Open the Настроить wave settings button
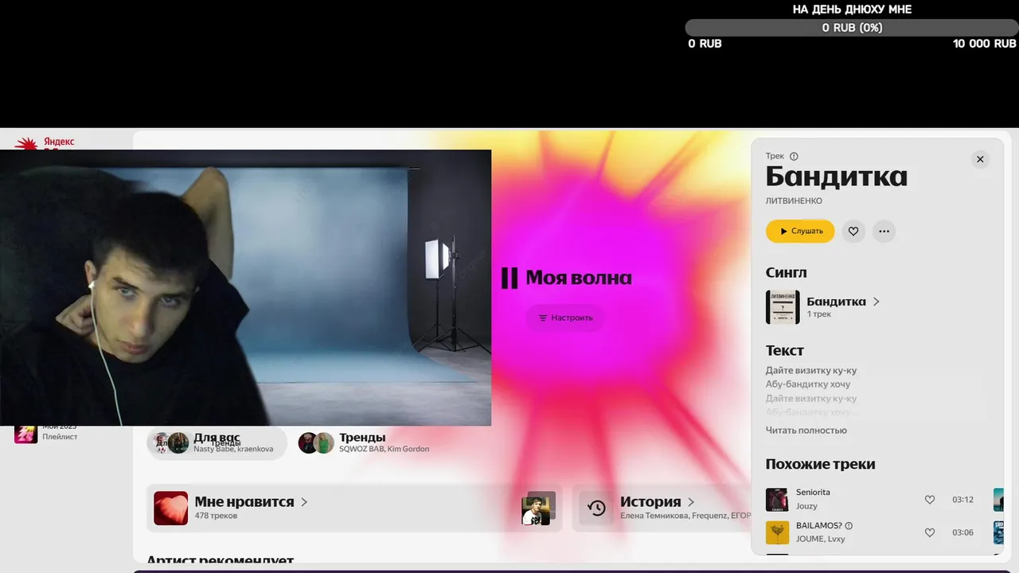This screenshot has height=573, width=1019. pyautogui.click(x=565, y=318)
